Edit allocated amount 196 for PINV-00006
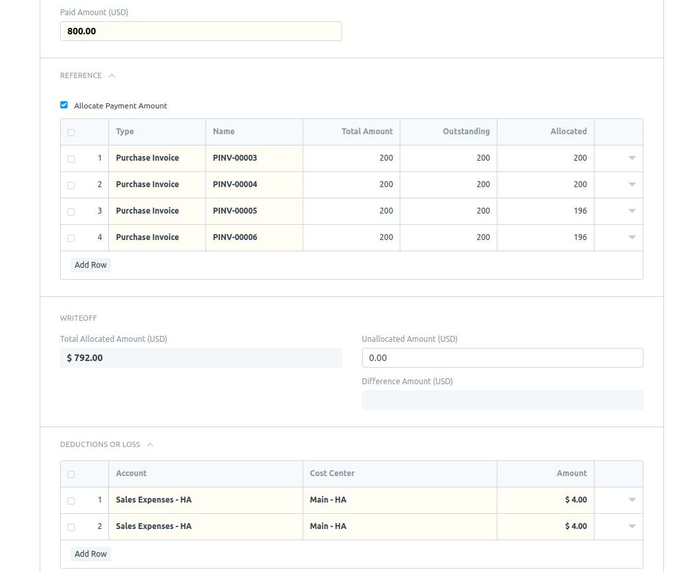 point(546,237)
